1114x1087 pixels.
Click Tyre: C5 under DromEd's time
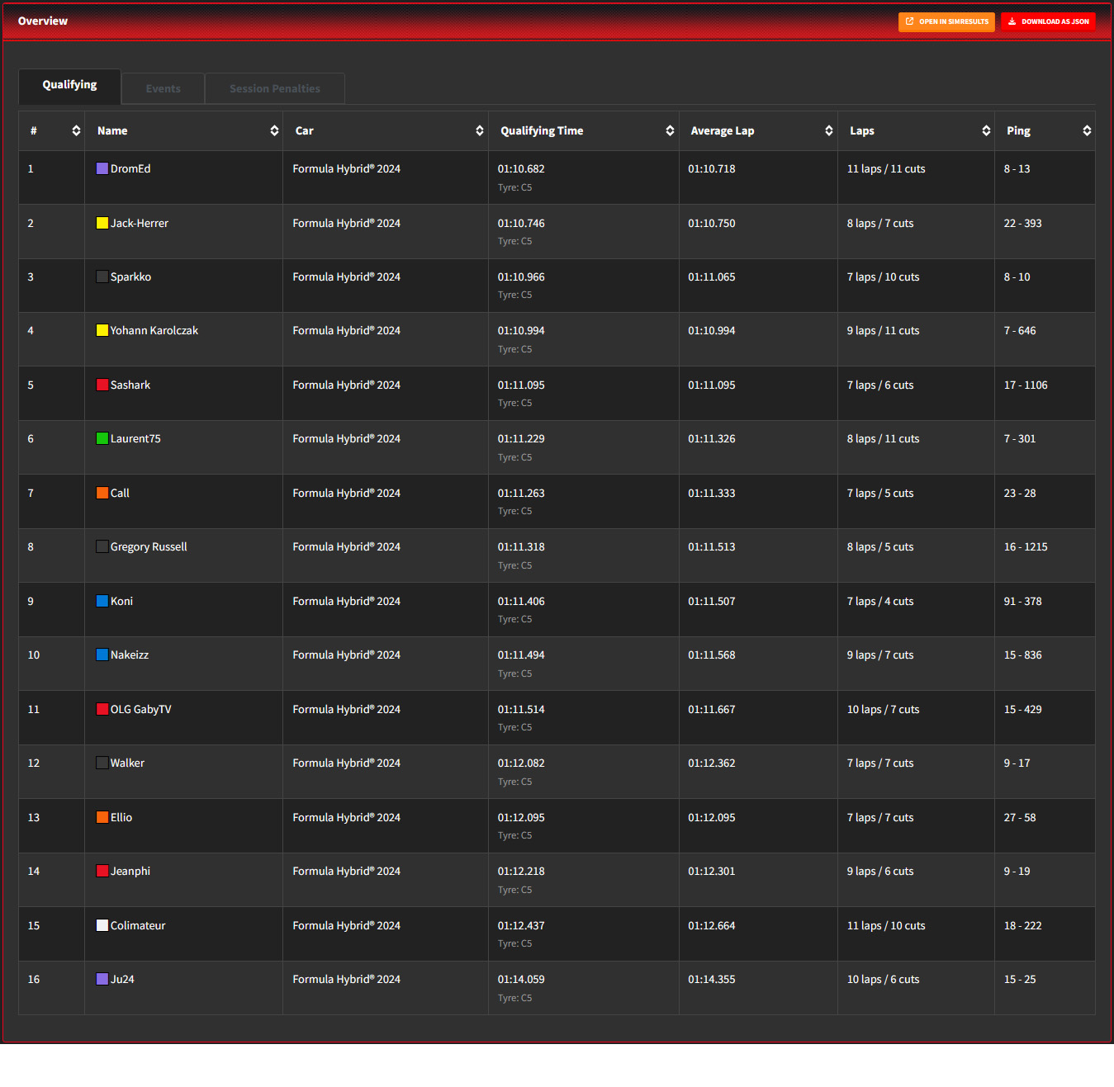(514, 187)
